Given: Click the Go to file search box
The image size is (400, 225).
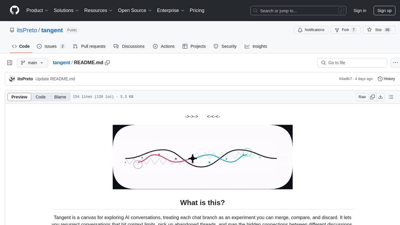Looking at the screenshot, I should [x=352, y=63].
